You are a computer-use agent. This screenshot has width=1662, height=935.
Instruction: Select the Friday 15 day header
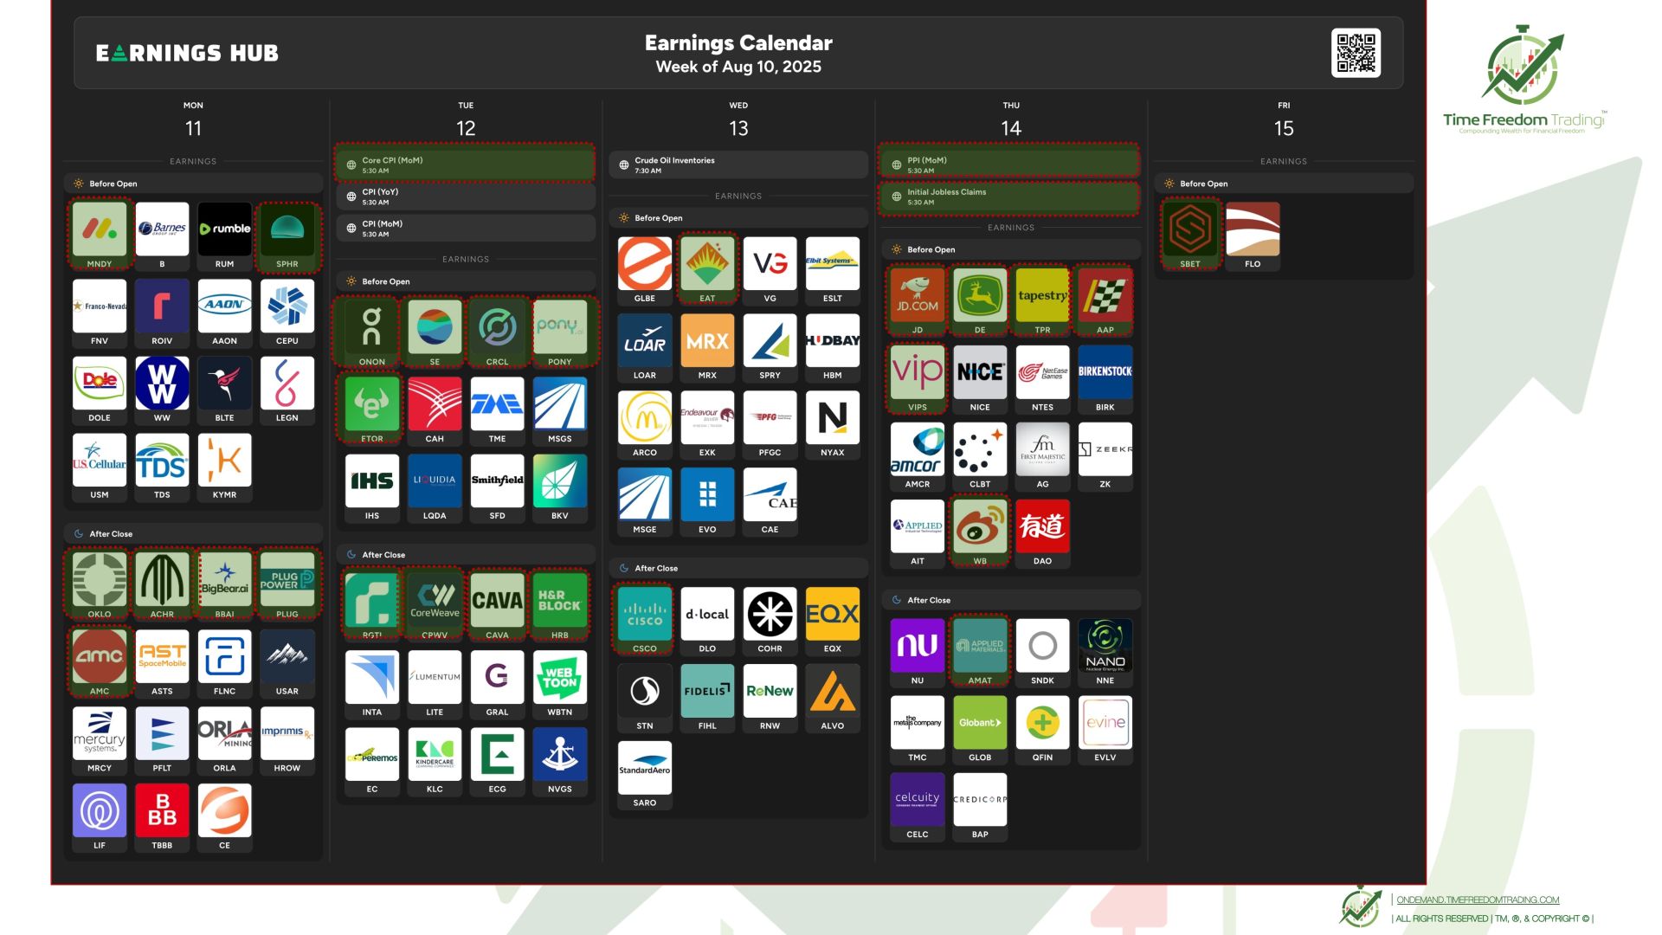click(x=1284, y=119)
